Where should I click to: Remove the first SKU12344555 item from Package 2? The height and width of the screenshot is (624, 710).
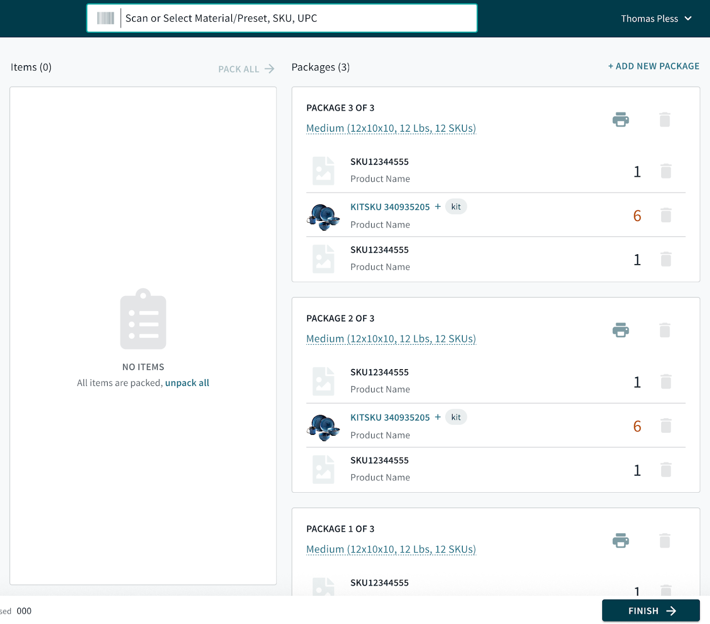[x=666, y=381]
